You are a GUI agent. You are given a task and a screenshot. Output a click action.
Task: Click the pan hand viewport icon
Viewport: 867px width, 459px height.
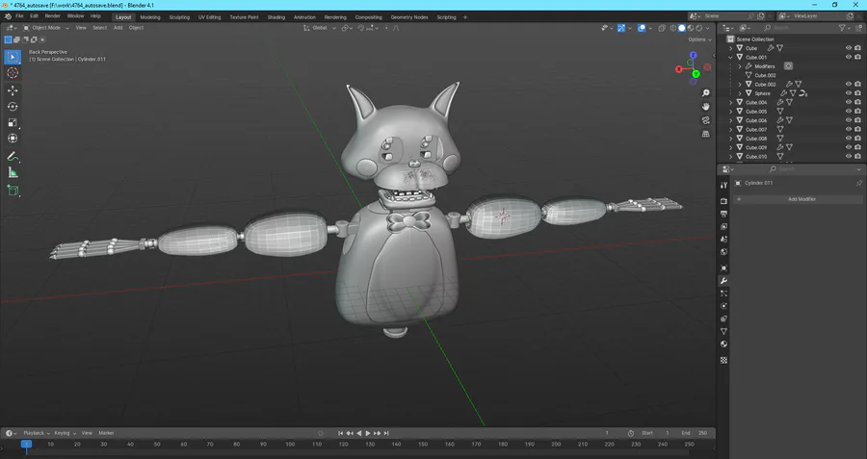click(x=705, y=107)
